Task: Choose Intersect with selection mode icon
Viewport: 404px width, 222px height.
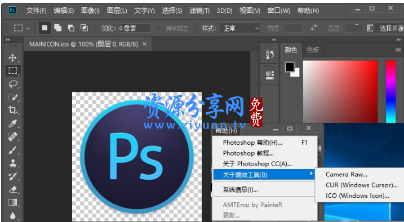Action: point(85,28)
